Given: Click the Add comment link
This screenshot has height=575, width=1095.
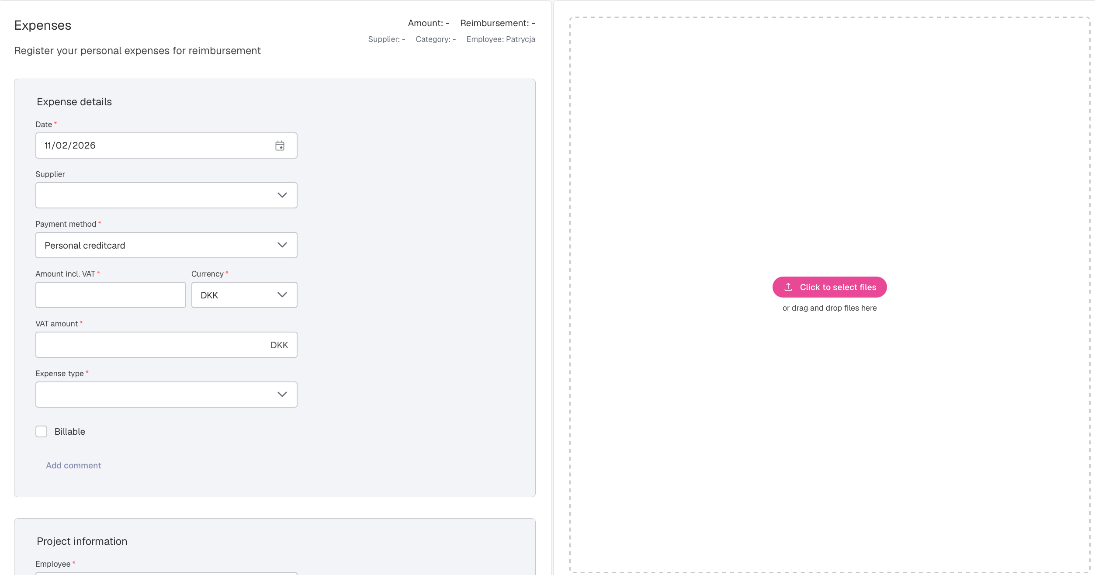Looking at the screenshot, I should click(x=73, y=466).
